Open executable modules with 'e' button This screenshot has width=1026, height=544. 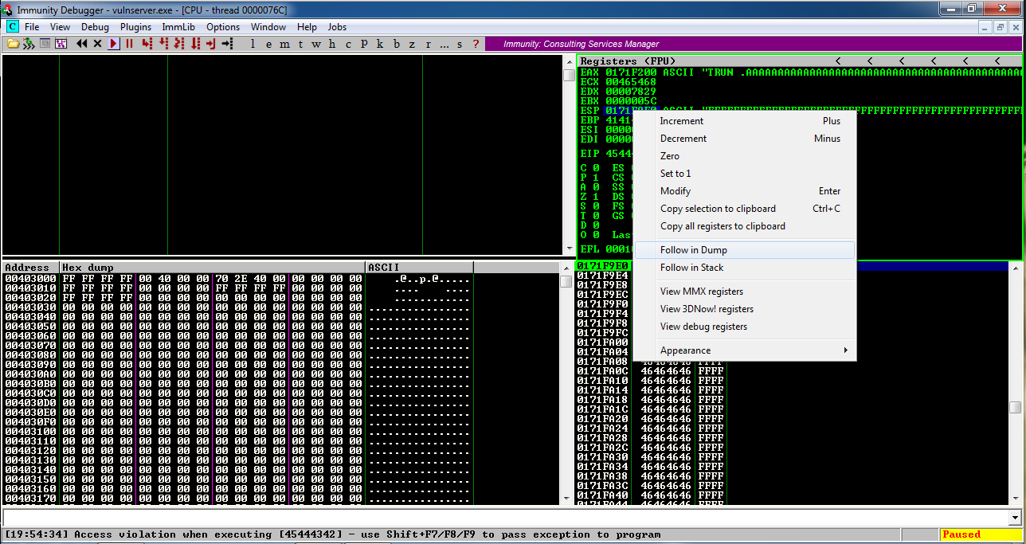269,44
